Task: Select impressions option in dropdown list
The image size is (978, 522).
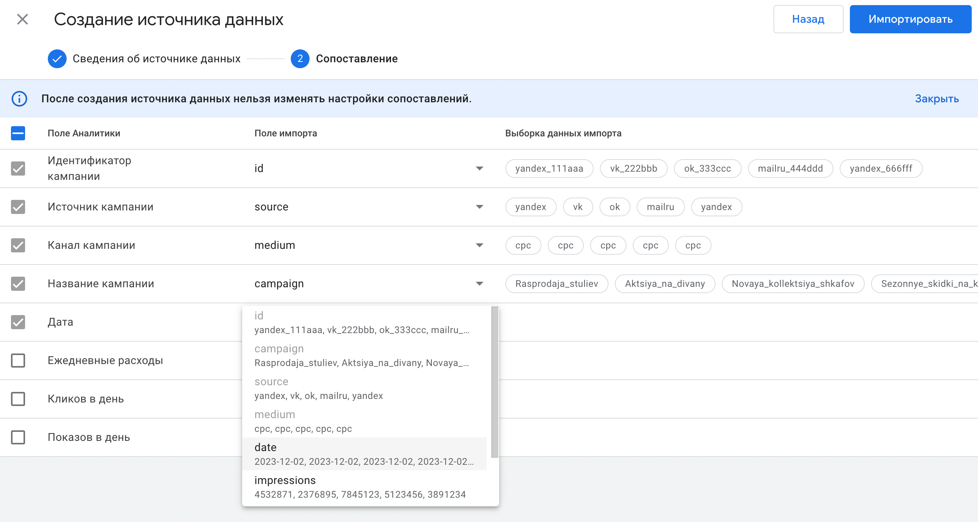Action: (x=364, y=487)
